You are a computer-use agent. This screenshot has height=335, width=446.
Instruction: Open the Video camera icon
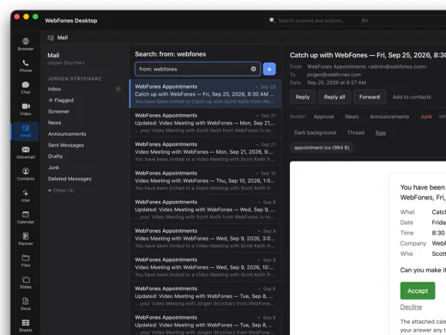pos(26,107)
